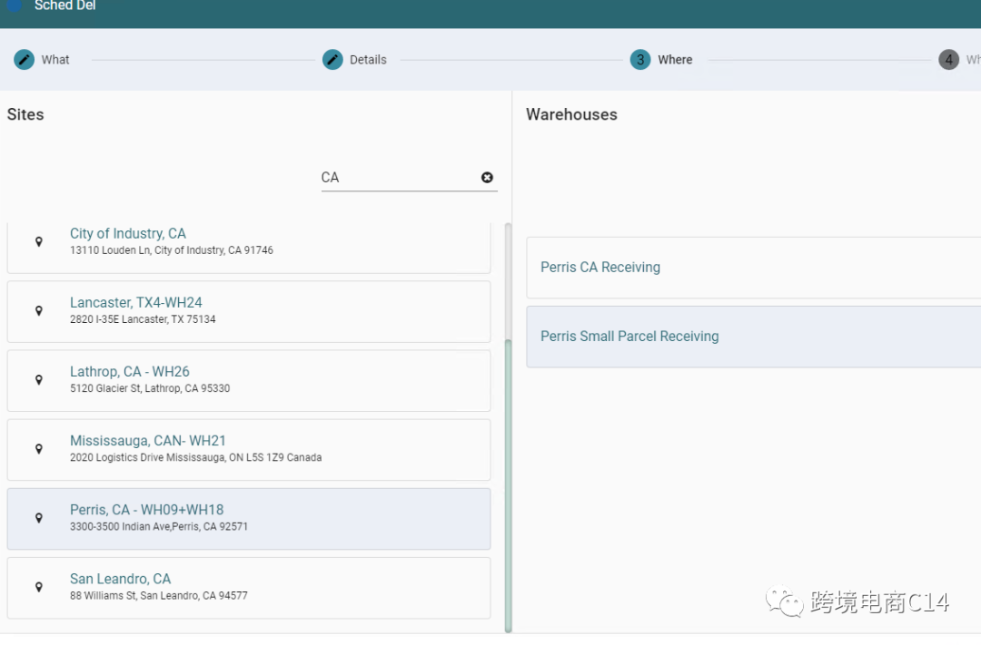Click the step 4 circle icon
Image resolution: width=981 pixels, height=645 pixels.
coord(948,60)
